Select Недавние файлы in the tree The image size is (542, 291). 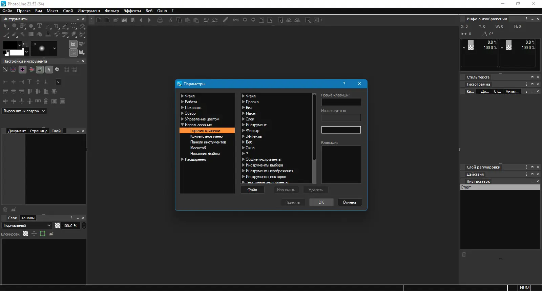coord(205,154)
